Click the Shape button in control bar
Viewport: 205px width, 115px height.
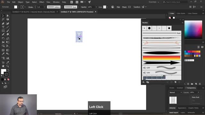coord(124,7)
